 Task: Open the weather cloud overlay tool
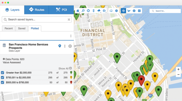click(x=99, y=11)
